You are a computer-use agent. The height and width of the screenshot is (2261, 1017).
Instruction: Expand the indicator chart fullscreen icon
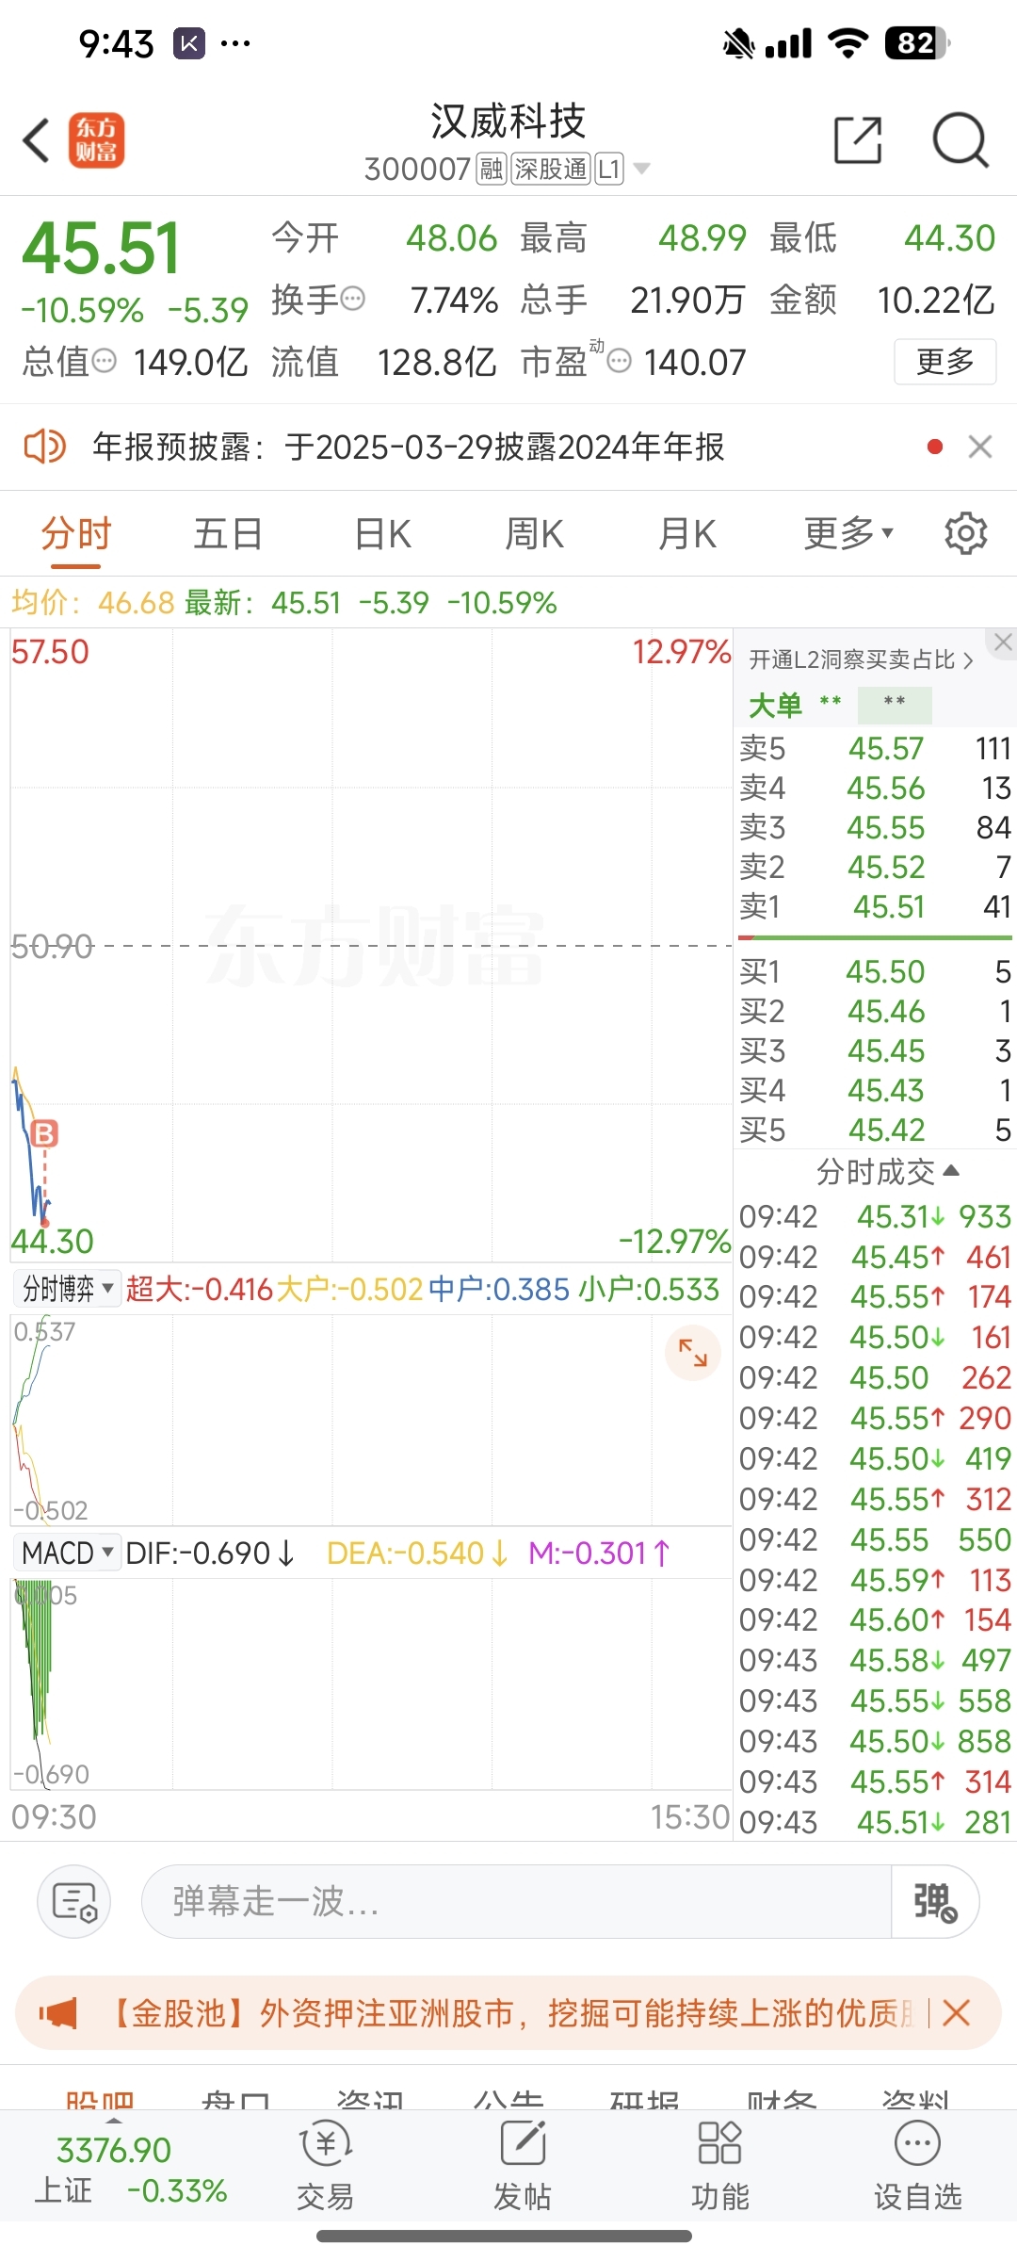tap(693, 1353)
